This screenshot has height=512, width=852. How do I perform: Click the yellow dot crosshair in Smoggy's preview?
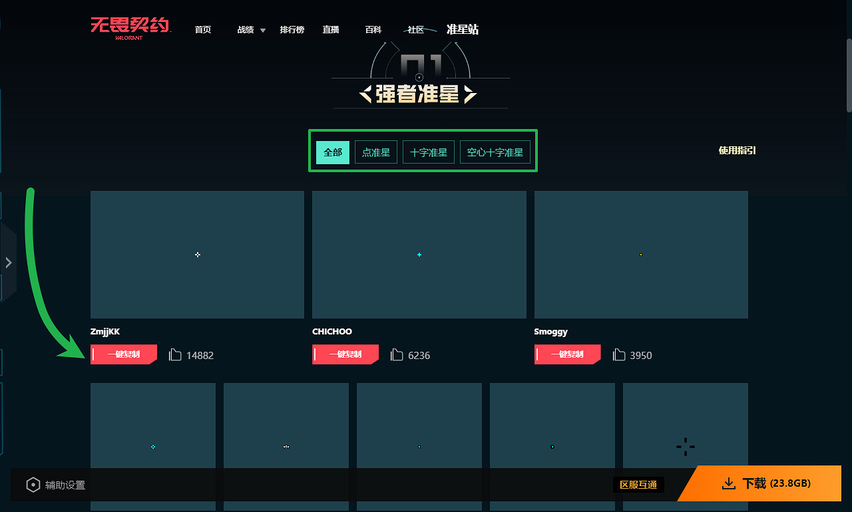coord(640,254)
